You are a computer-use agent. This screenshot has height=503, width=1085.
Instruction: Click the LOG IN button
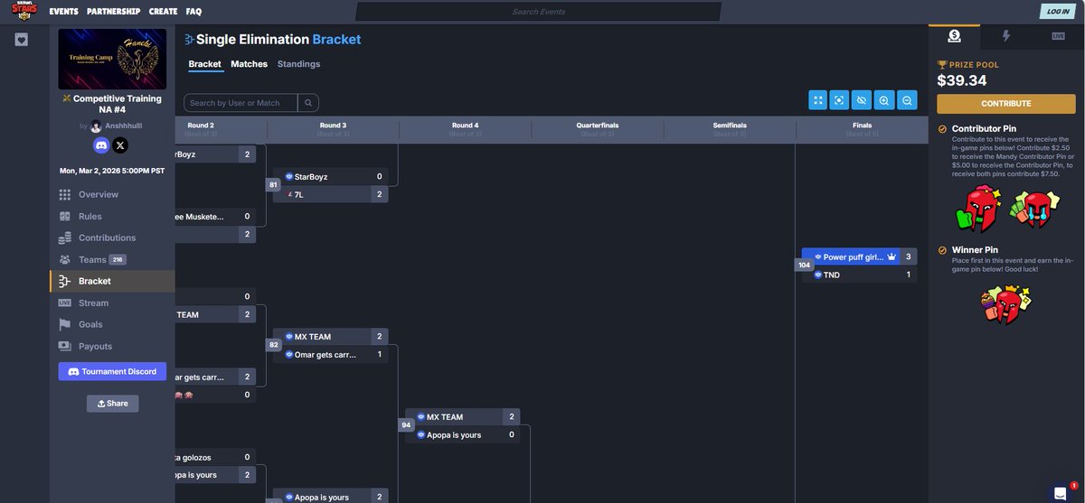pyautogui.click(x=1056, y=11)
